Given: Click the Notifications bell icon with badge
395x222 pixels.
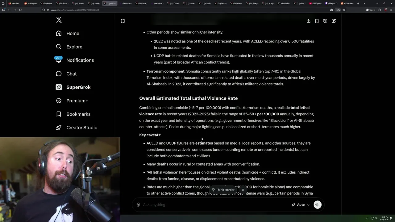Looking at the screenshot, I should pos(59,60).
